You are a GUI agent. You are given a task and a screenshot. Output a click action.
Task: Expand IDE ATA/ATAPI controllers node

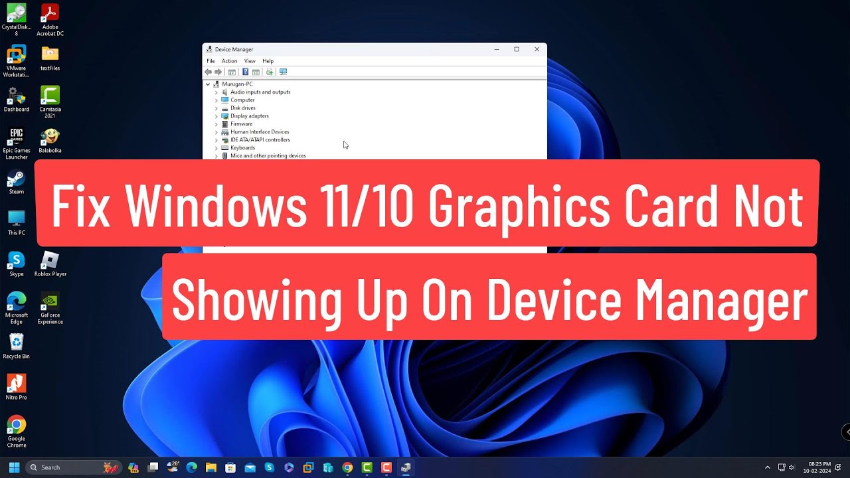coord(216,140)
